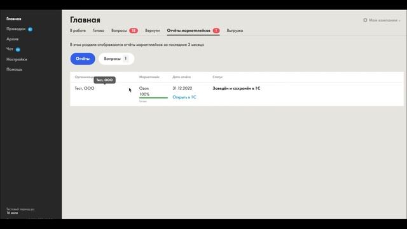The image size is (407, 229).
Task: Open the Проводки sidebar section
Action: tap(16, 29)
